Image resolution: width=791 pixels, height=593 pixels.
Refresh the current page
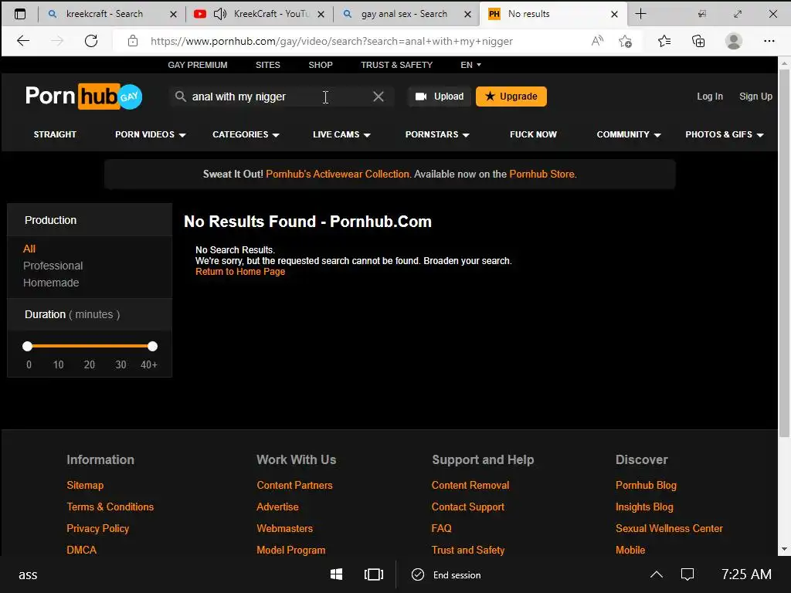[91, 41]
